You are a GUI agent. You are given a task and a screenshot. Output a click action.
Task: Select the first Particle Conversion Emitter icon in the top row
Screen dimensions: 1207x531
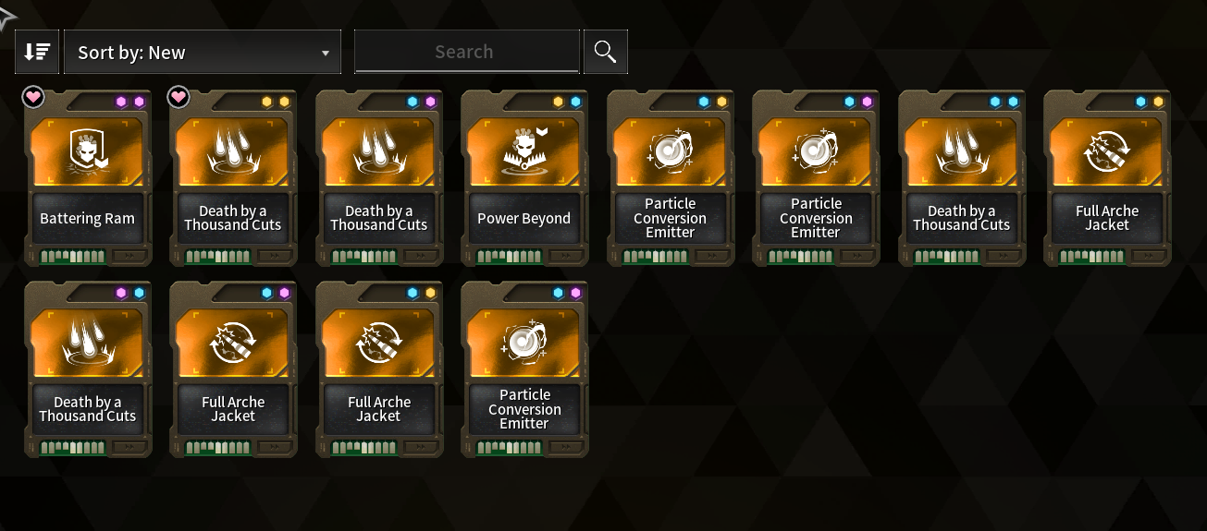click(x=671, y=152)
